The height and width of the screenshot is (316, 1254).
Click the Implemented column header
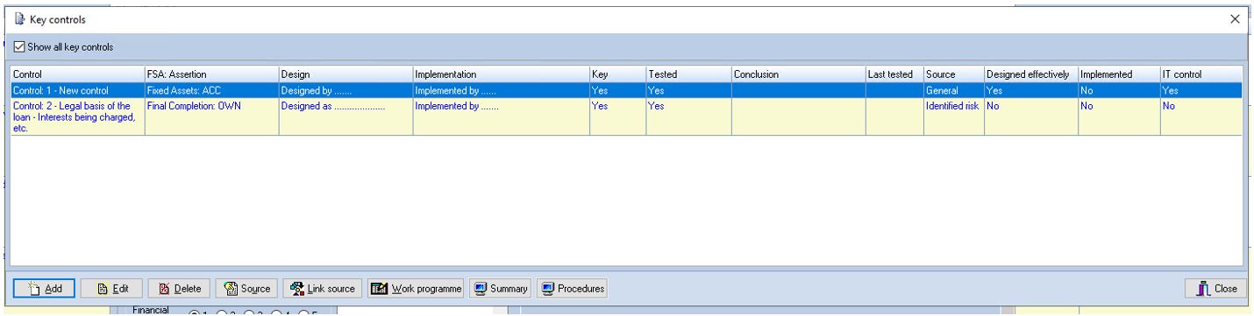[1118, 74]
